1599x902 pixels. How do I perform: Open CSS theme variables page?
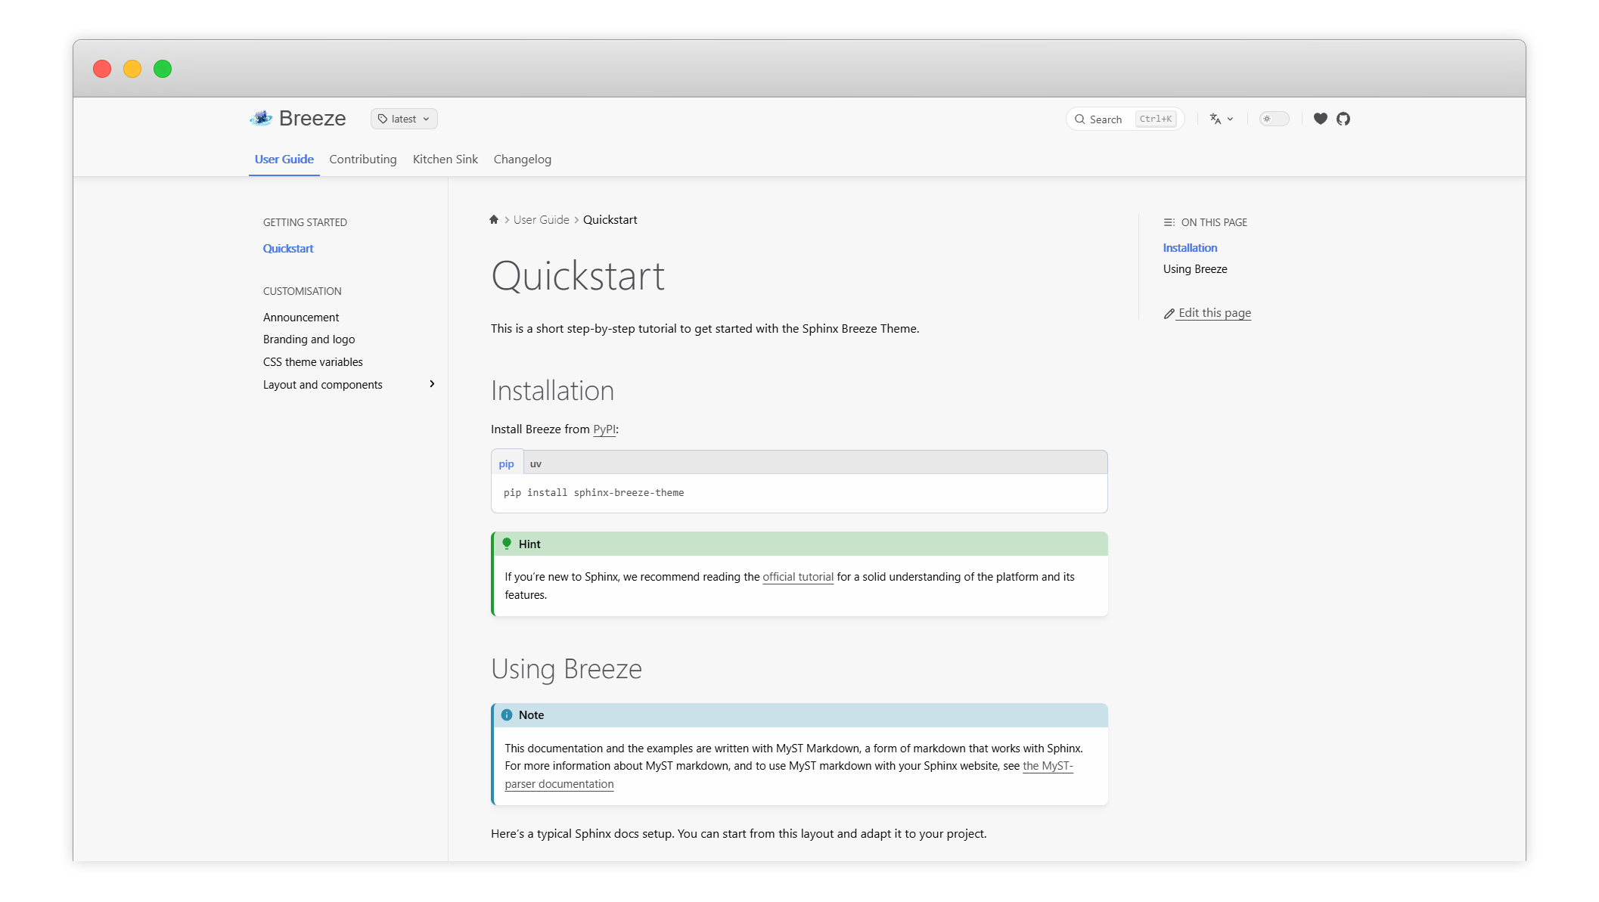(x=312, y=361)
